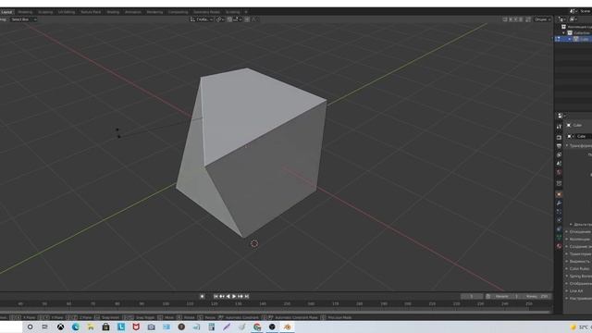
Task: Expand the Видимость panel
Action: point(567,261)
